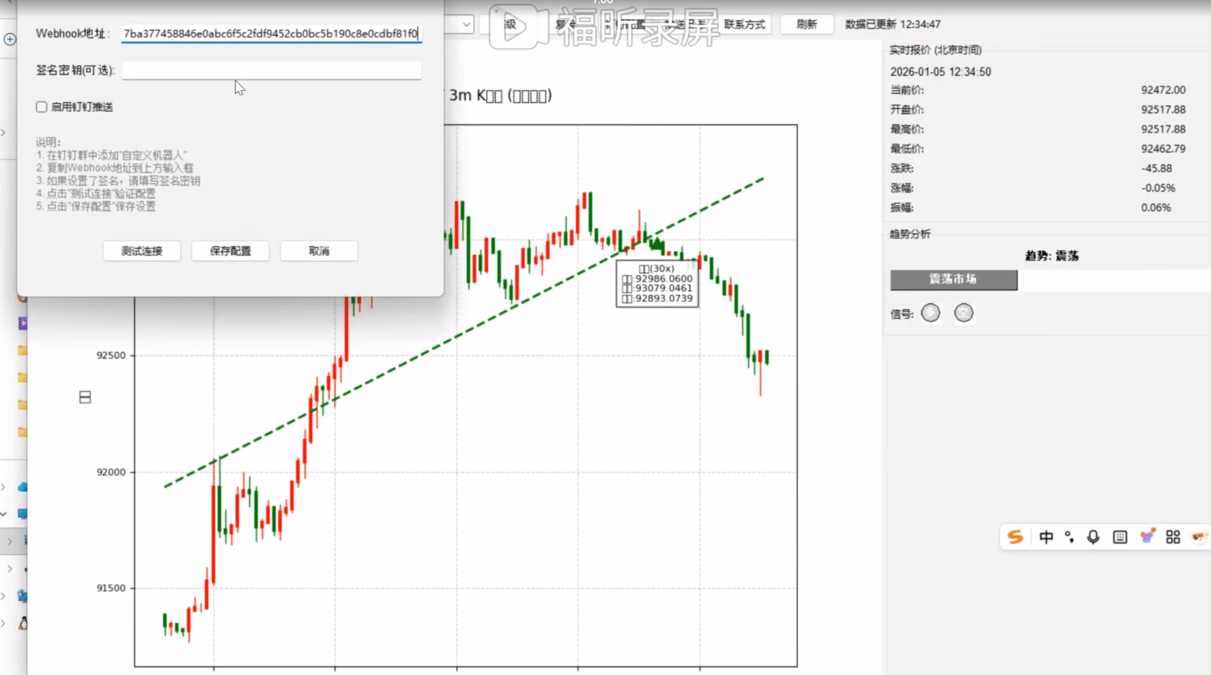Click the second round signal indicator
The image size is (1211, 675).
(963, 313)
